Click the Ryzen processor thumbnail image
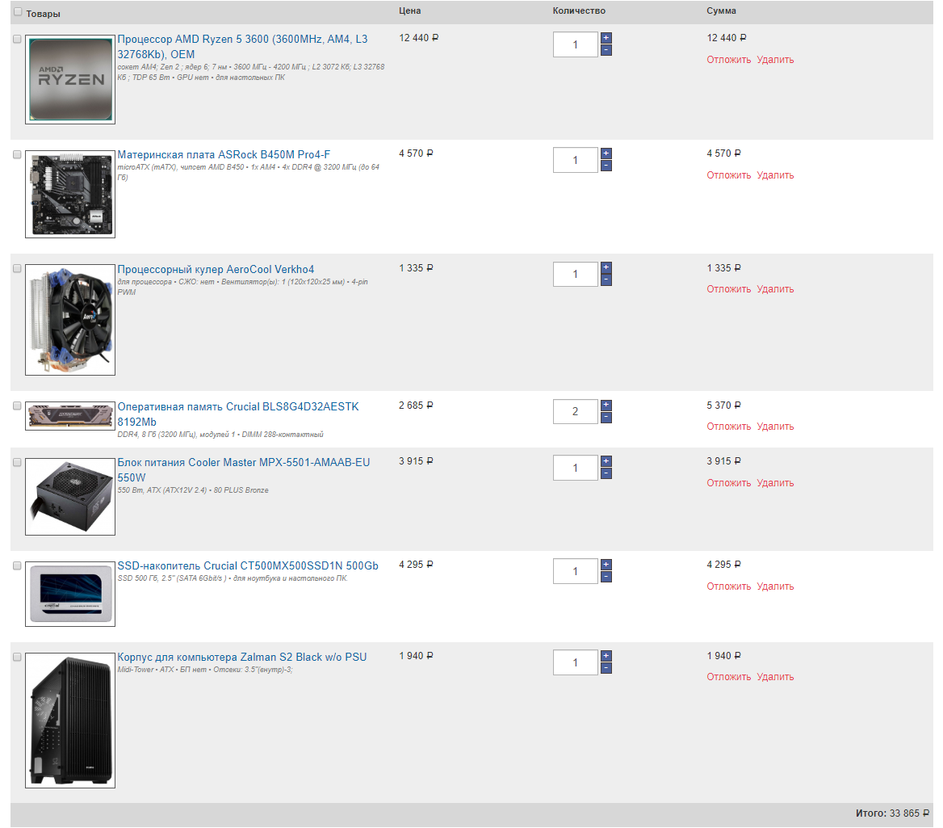This screenshot has width=943, height=828. coord(70,79)
